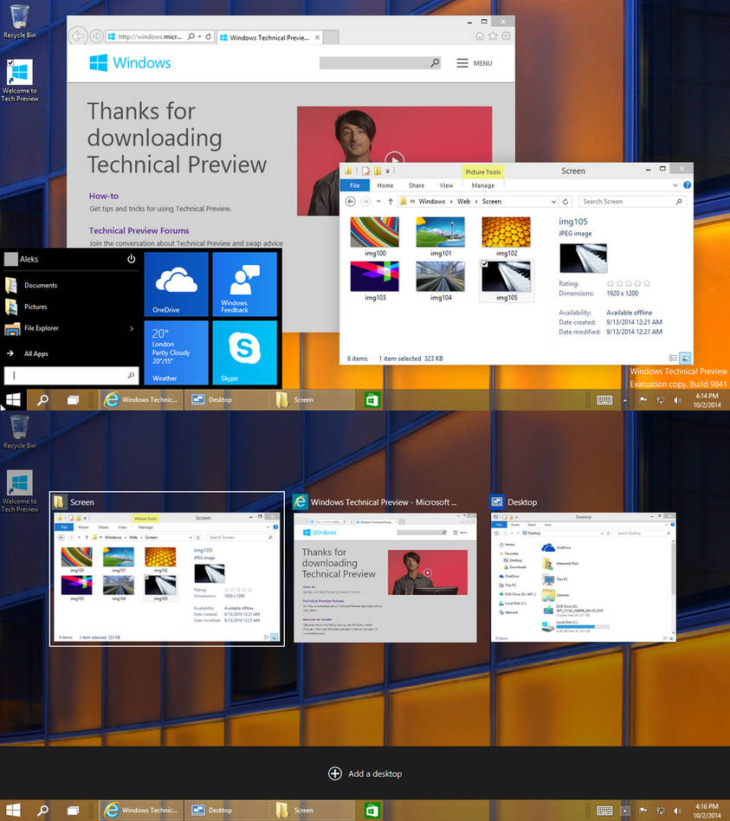
Task: Open the Manage tab under Picture Tools
Action: (482, 184)
